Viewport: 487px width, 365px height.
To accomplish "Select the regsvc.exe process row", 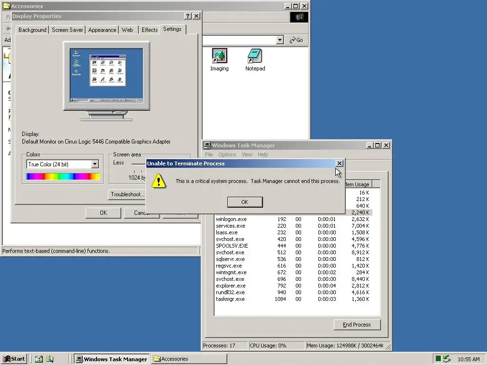I will [x=293, y=266].
